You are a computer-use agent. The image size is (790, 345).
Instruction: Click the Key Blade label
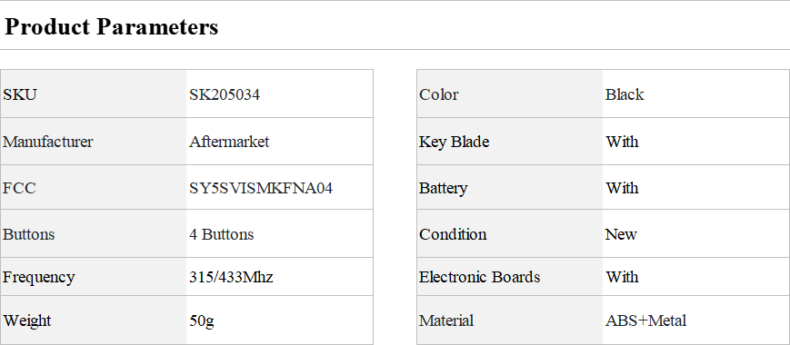(454, 142)
